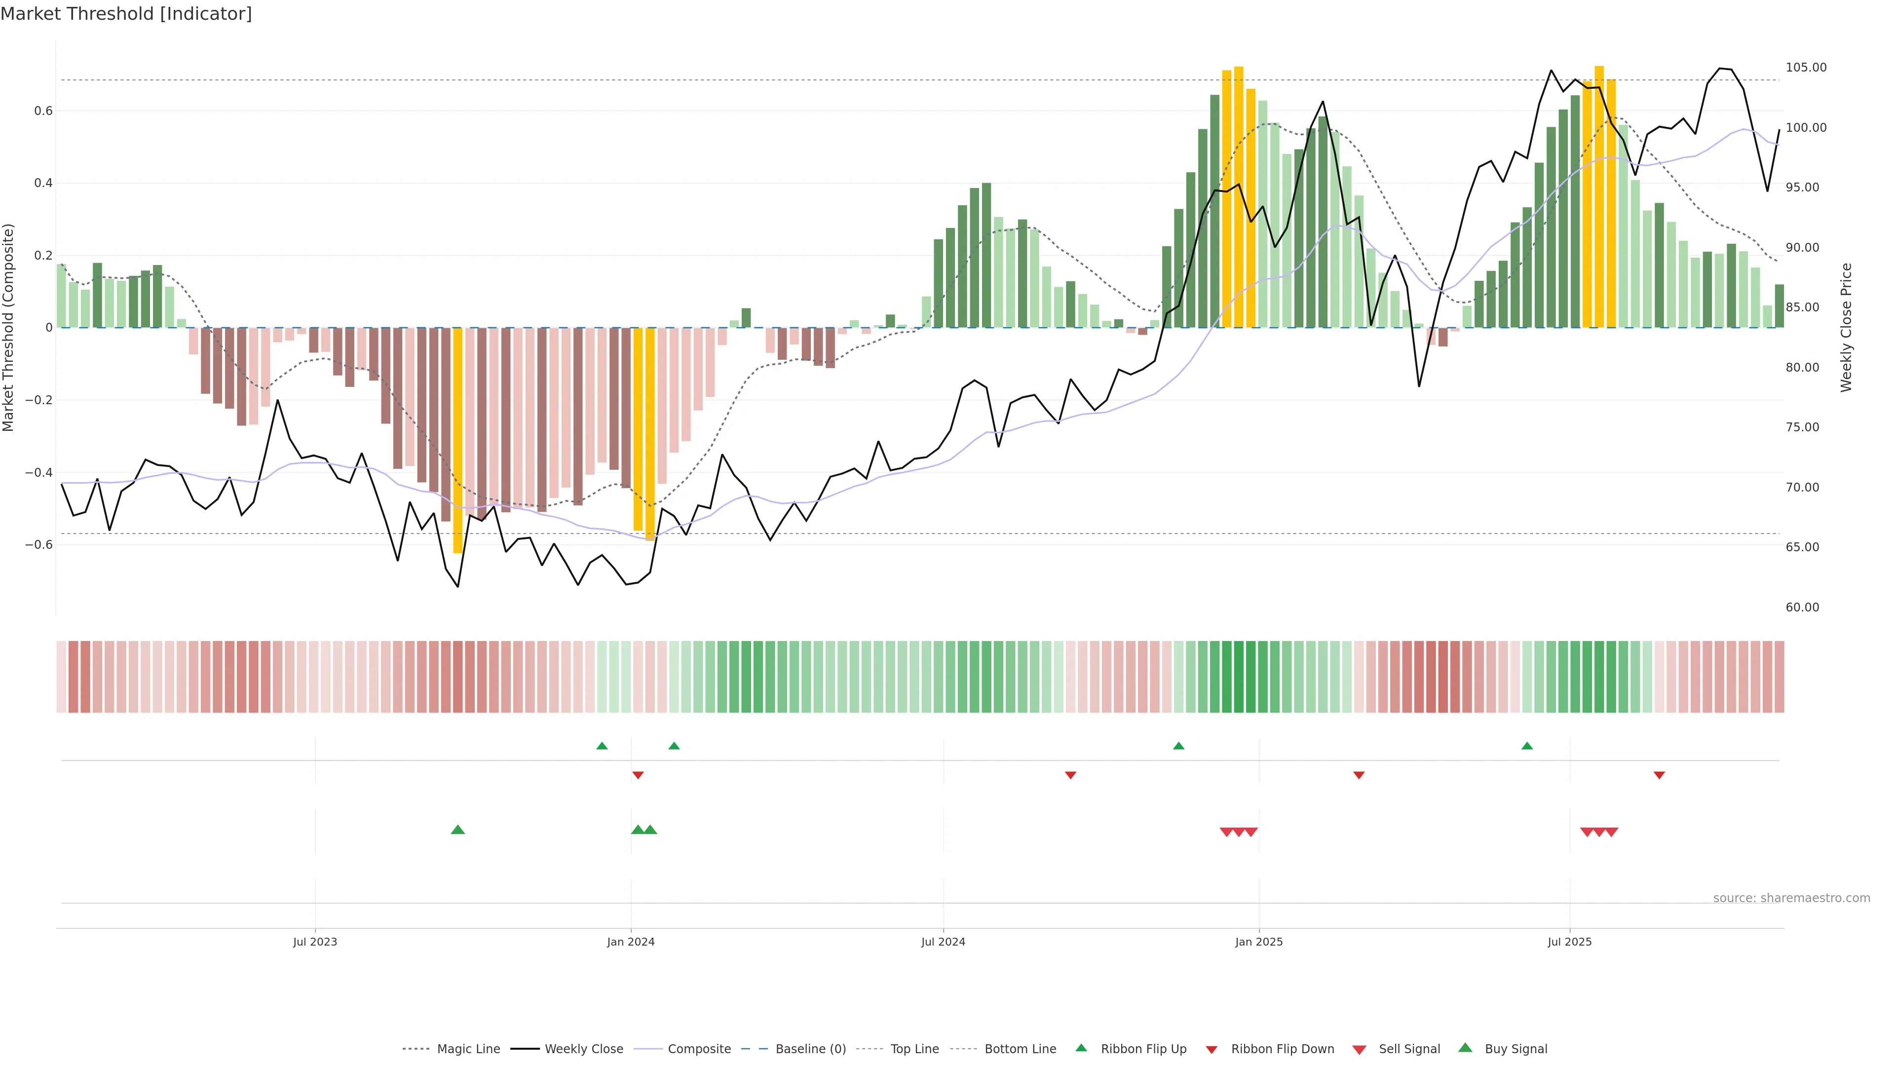Click the lone buy signal triangle before Jan 2024
This screenshot has width=1895, height=1066.
pos(457,830)
